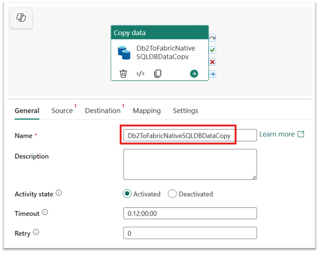The width and height of the screenshot is (319, 253).
Task: Click into the Description text area
Action: (x=190, y=164)
